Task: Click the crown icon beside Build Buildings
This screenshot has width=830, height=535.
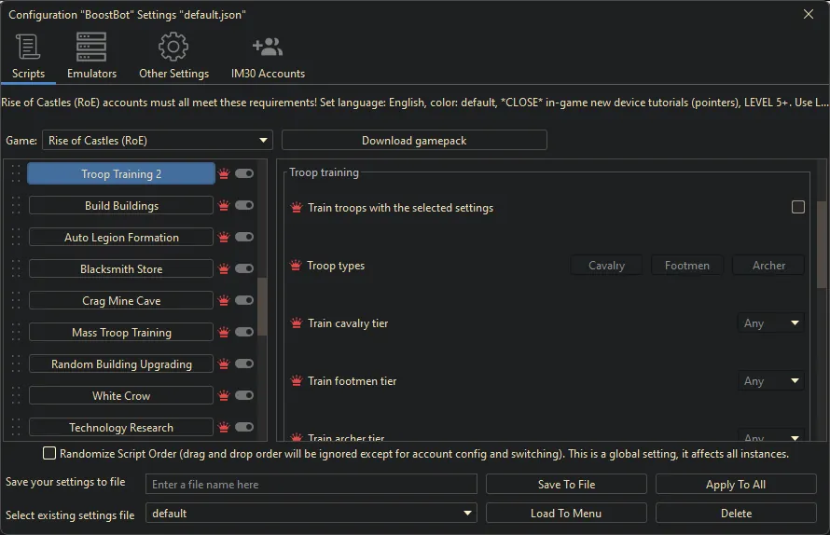Action: [224, 205]
